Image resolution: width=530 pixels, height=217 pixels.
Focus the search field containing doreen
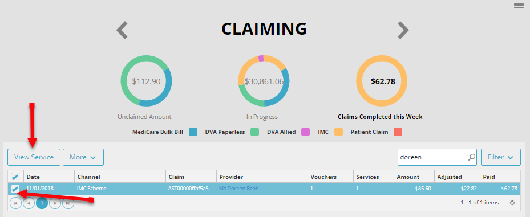[432, 157]
